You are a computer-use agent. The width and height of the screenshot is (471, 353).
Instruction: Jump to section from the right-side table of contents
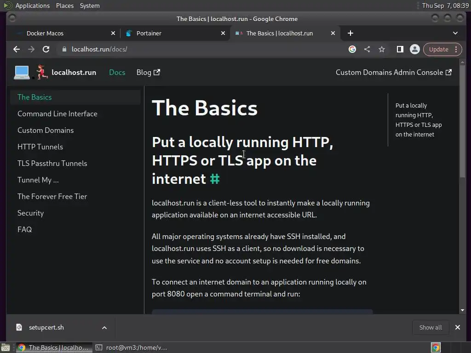point(419,120)
